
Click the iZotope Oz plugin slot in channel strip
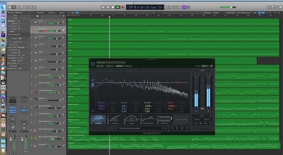[24, 110]
